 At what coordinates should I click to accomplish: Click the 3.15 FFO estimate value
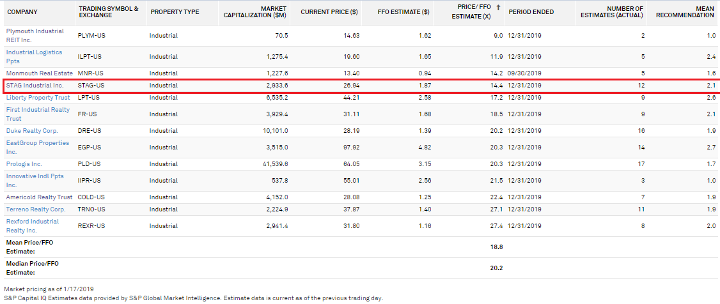pos(425,163)
